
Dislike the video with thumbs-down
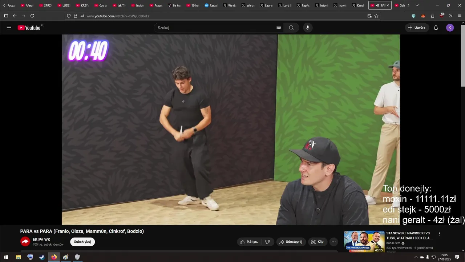[x=267, y=242]
